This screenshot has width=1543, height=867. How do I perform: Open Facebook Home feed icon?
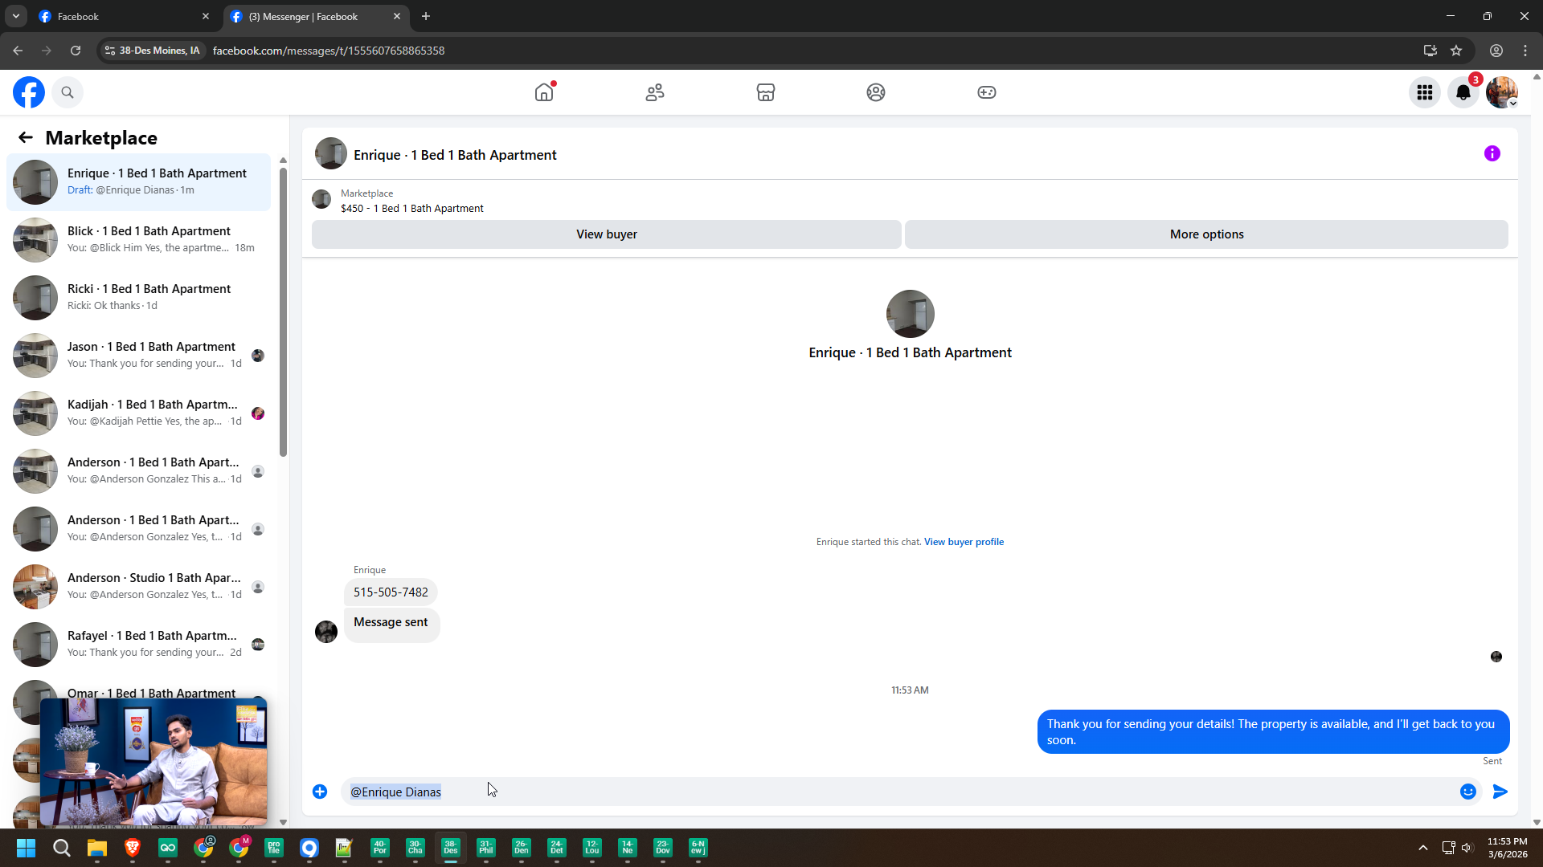coord(544,92)
